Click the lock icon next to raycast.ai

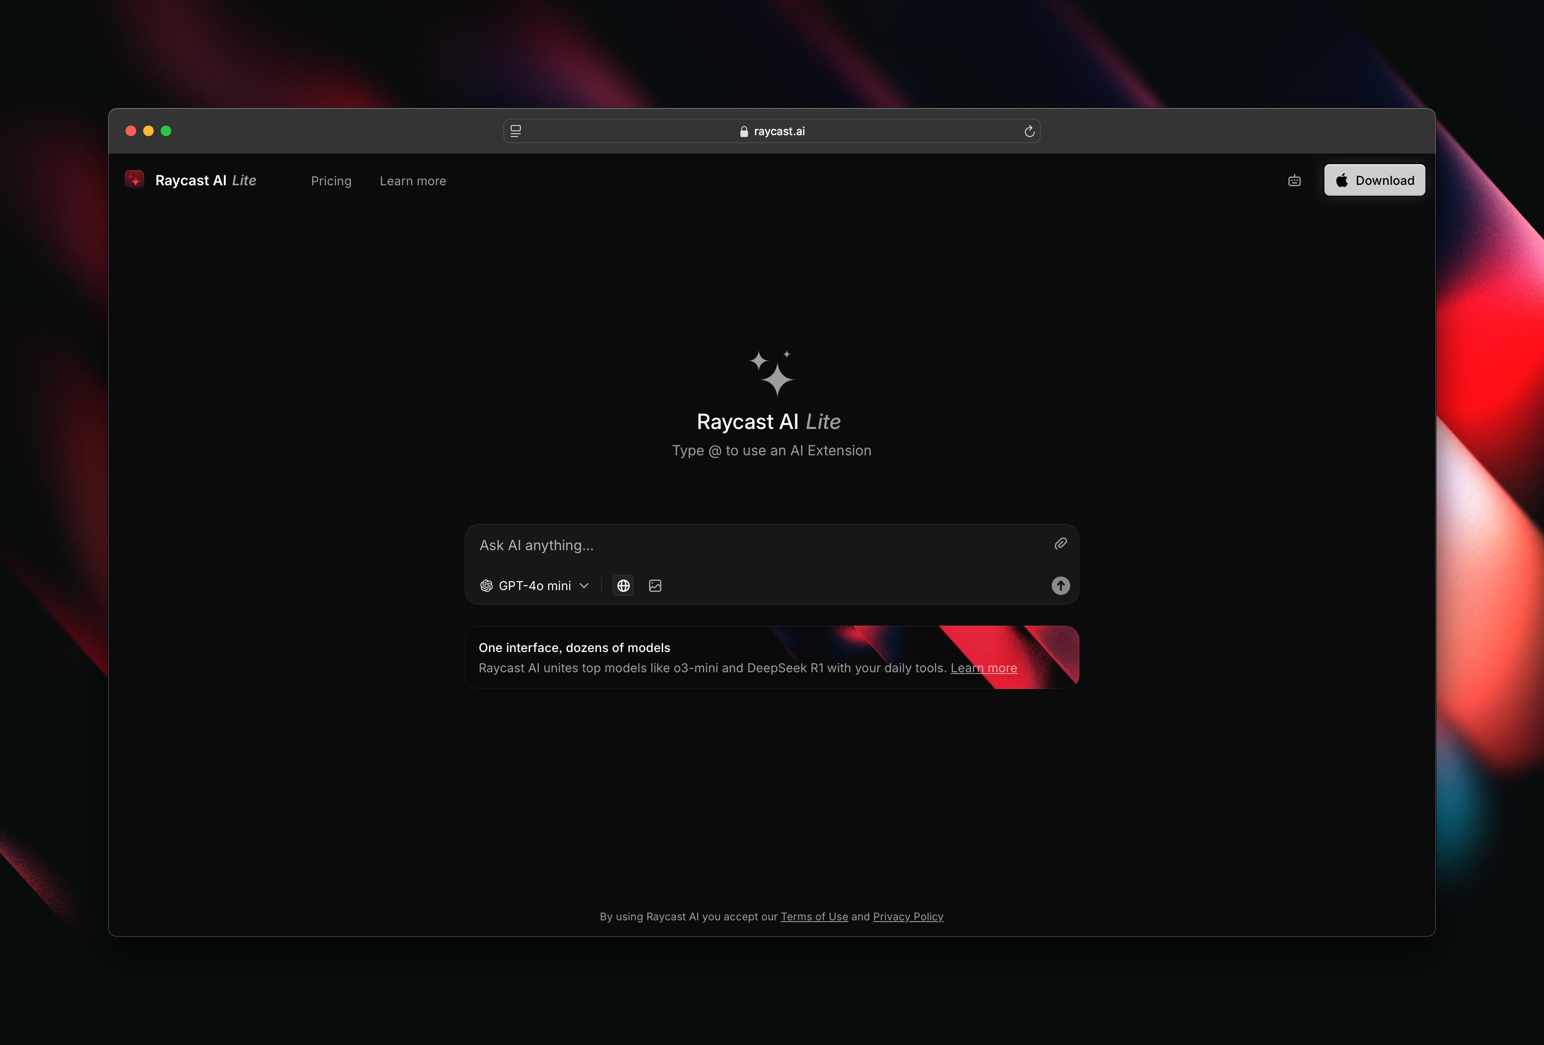743,132
